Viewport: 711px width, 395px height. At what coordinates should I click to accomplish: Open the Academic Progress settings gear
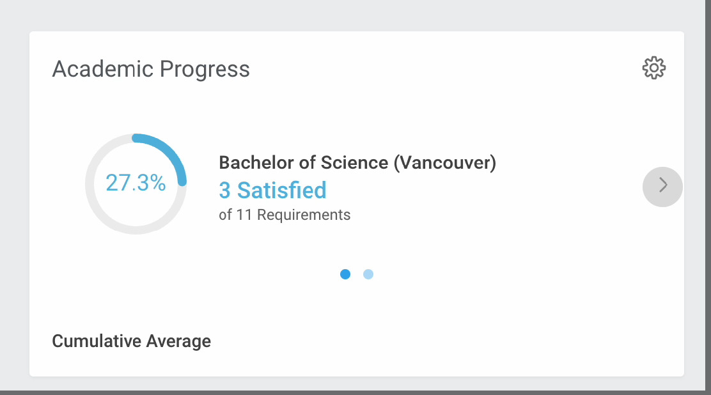pyautogui.click(x=653, y=68)
